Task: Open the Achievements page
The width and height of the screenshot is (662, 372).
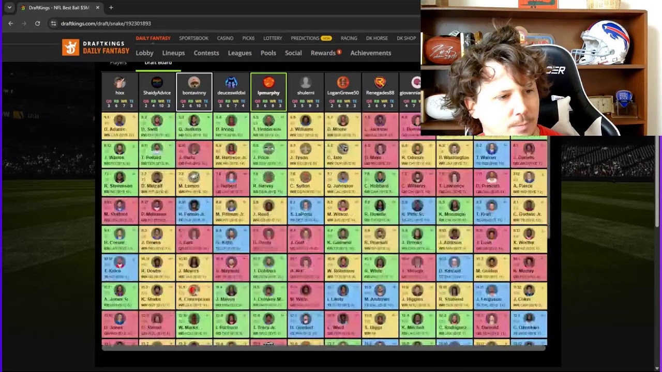Action: [x=371, y=53]
